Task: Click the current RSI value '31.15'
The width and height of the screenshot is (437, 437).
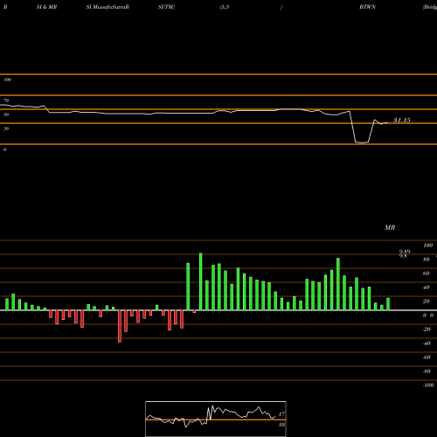Action: pyautogui.click(x=402, y=120)
